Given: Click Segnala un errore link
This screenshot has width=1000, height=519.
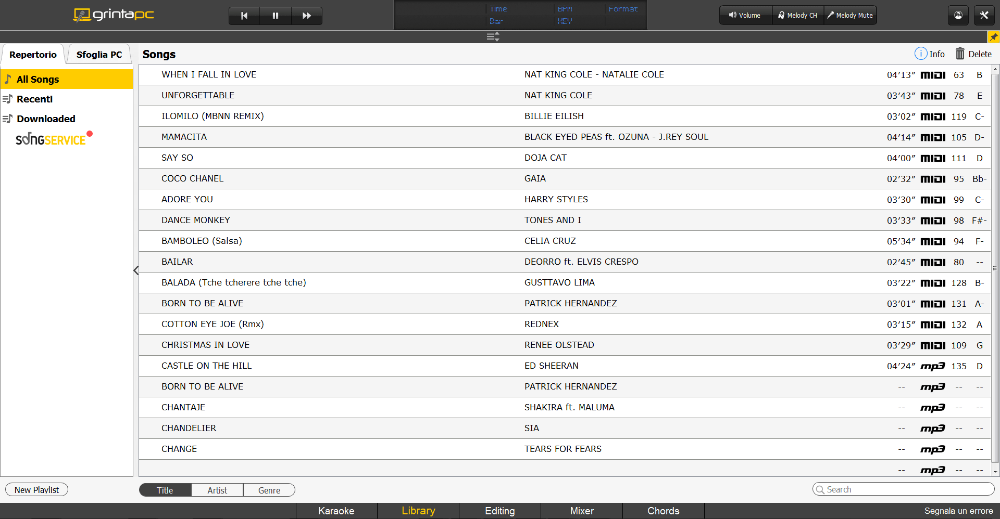Looking at the screenshot, I should pos(958,511).
